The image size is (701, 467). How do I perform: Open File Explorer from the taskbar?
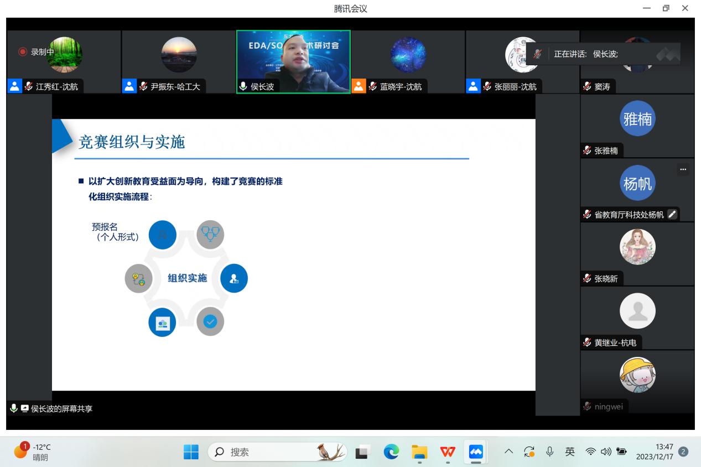coord(420,452)
